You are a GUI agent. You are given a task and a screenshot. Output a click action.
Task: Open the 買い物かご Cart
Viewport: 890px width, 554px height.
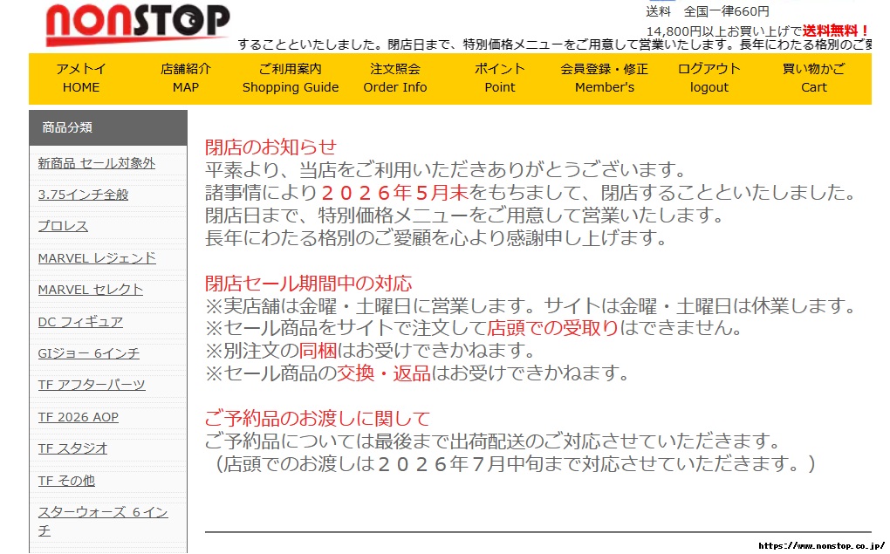tap(814, 79)
